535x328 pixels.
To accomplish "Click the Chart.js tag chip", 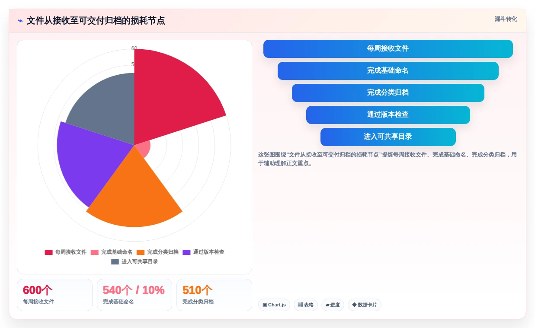I will click(x=274, y=305).
